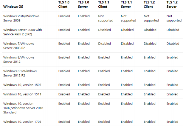
Task: Click Windows Vista row's TLS 1.0 Client "Enabled" cell
Action: click(x=64, y=16)
